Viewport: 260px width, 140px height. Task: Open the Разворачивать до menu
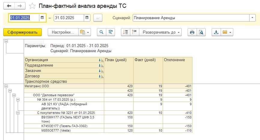160,32
